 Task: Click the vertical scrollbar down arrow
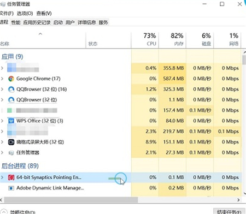coord(244,193)
